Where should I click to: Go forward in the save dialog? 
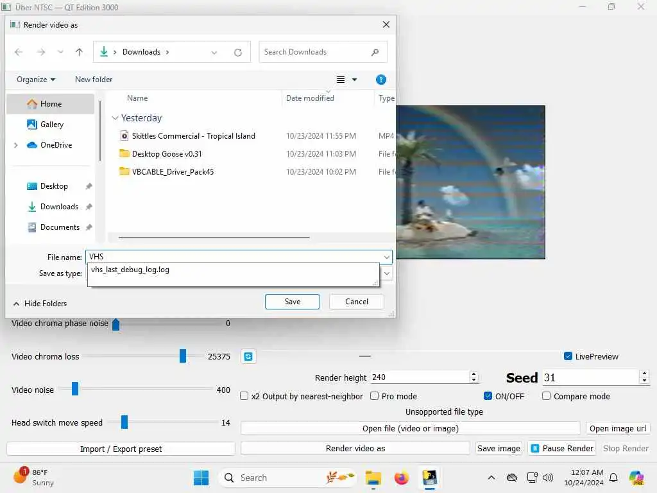pyautogui.click(x=40, y=52)
